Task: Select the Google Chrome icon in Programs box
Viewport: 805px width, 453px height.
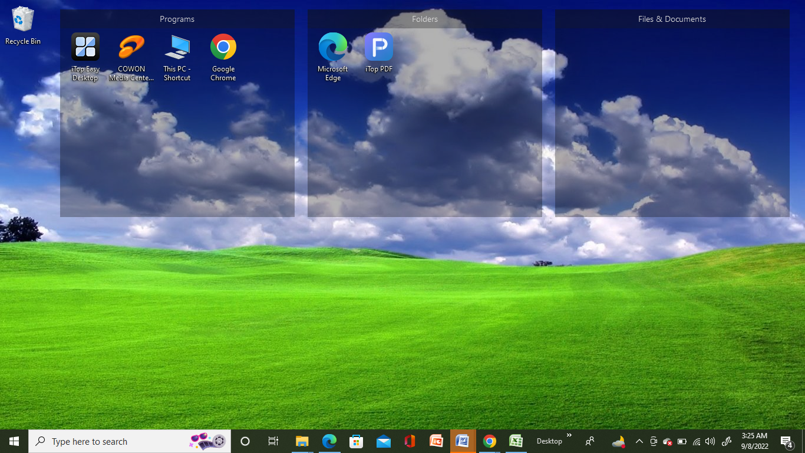Action: [223, 57]
